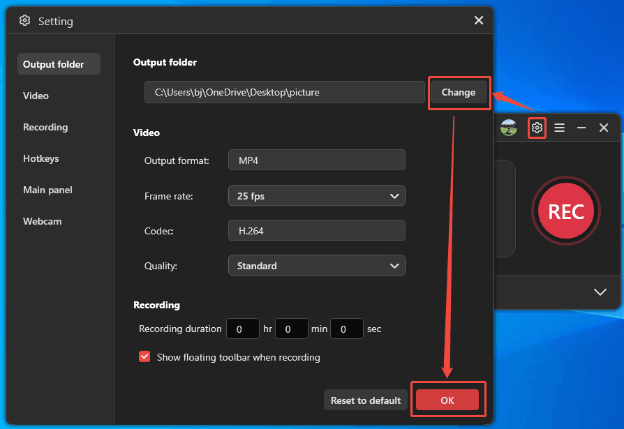Click the app logo icon on the recorder
Screen dimensions: 624x429
pos(509,128)
